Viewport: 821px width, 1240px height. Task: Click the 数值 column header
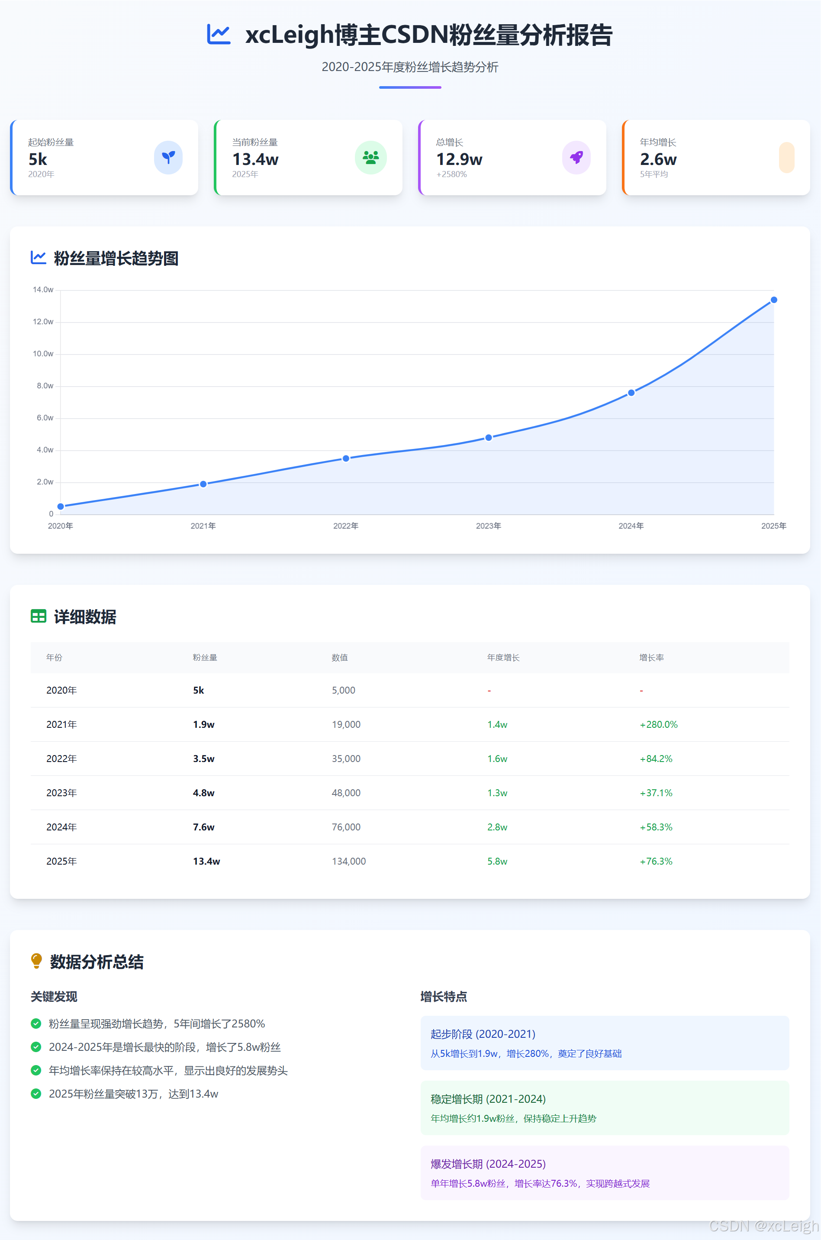[340, 657]
